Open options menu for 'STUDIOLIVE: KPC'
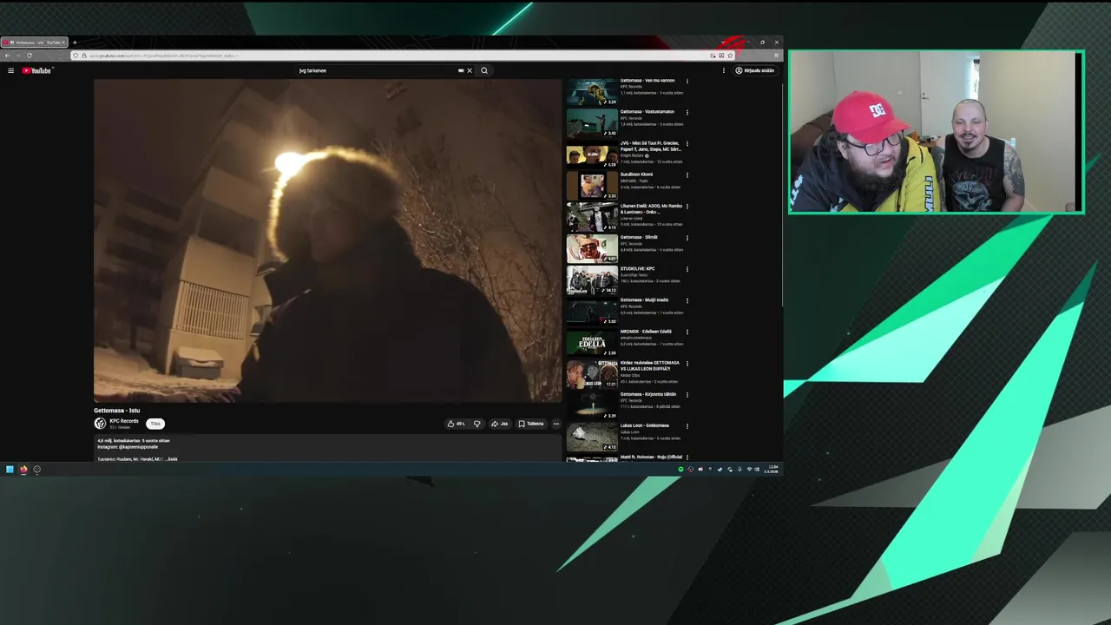This screenshot has height=625, width=1111. pos(687,269)
